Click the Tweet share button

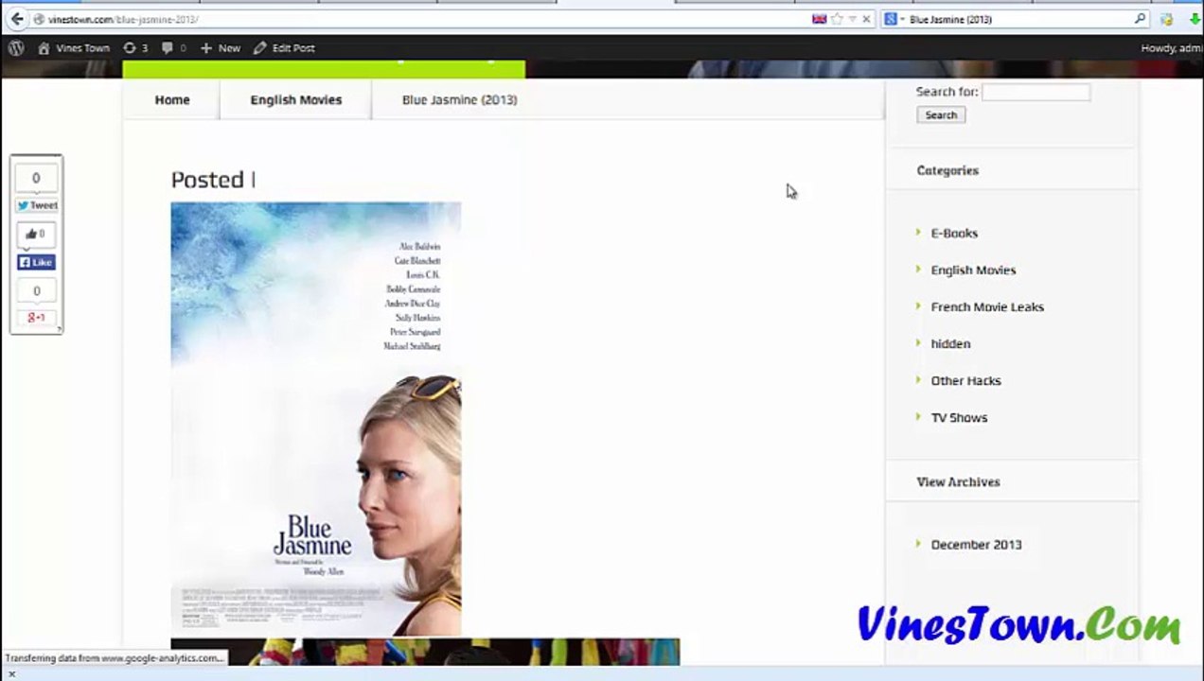click(x=36, y=205)
